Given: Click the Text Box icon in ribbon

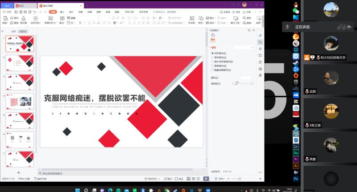Looking at the screenshot, I should (x=191, y=19).
